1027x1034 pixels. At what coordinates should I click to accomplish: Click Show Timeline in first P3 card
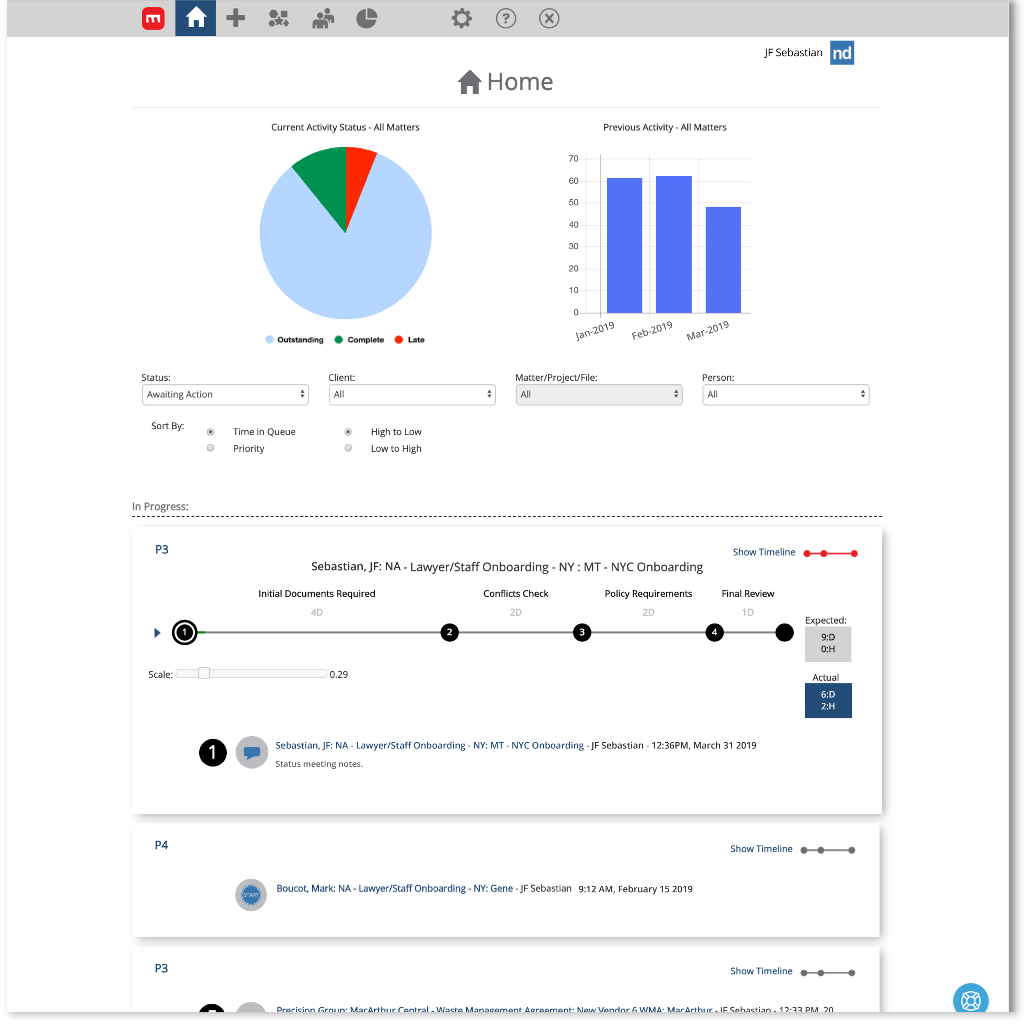(764, 552)
